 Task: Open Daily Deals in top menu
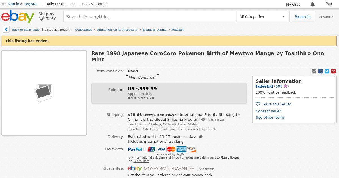(55, 4)
